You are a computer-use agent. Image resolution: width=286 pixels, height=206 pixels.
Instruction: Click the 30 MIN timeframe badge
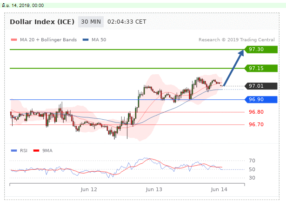point(91,22)
